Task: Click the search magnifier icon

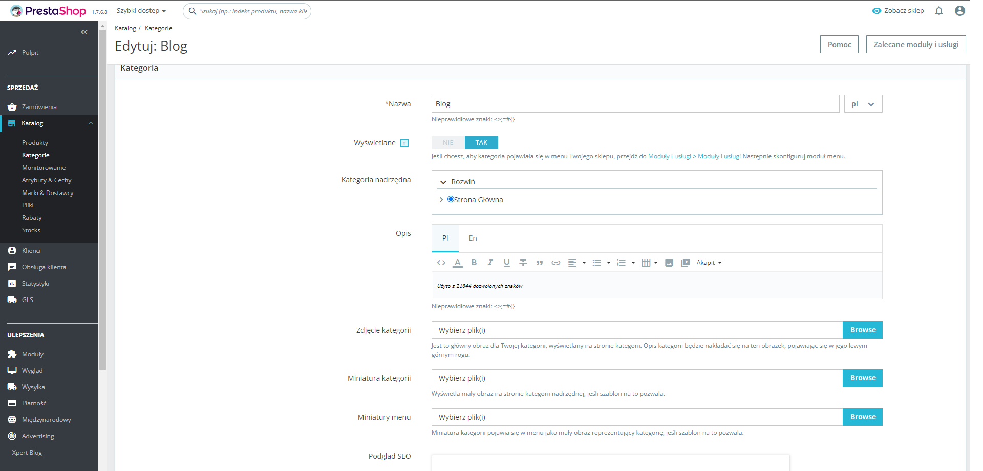Action: [x=193, y=11]
